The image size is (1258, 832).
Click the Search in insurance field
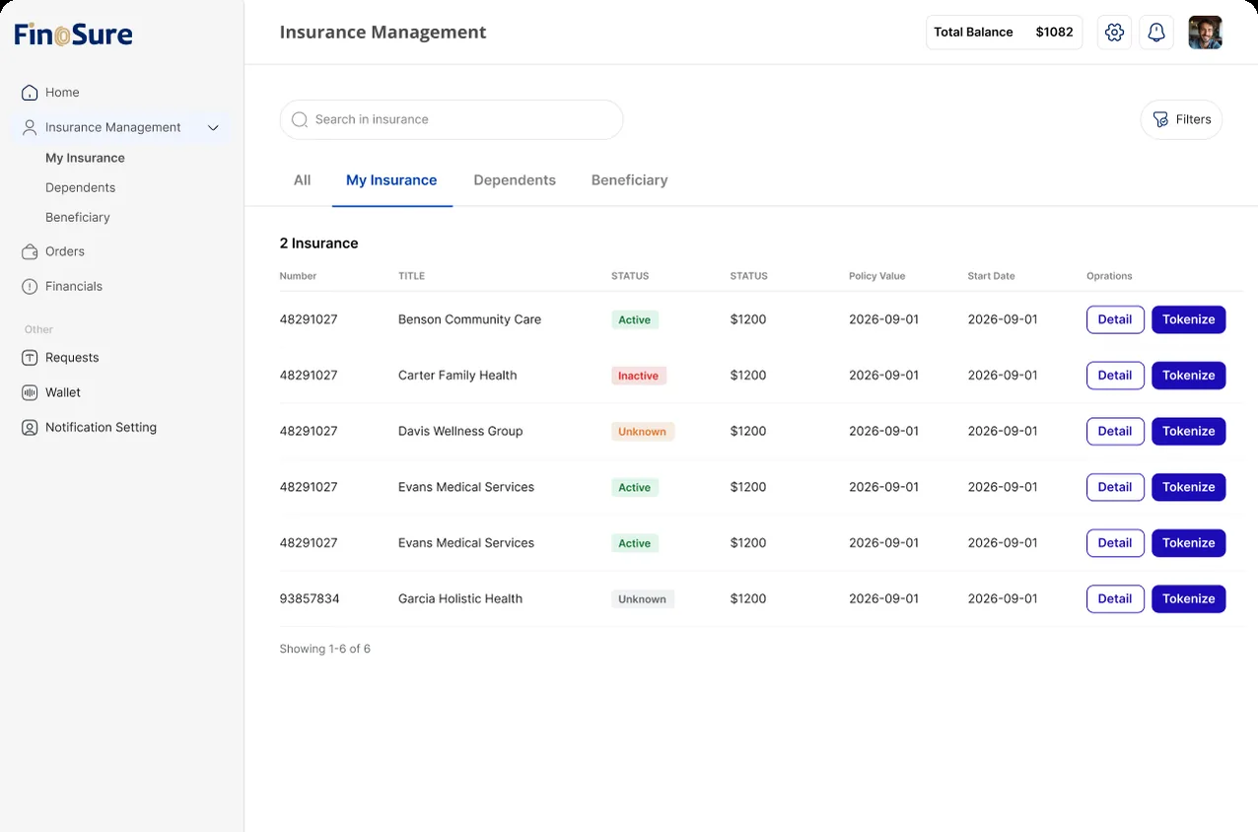coord(452,119)
